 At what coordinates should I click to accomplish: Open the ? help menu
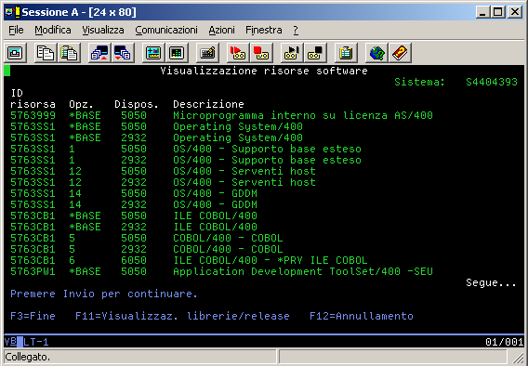296,30
